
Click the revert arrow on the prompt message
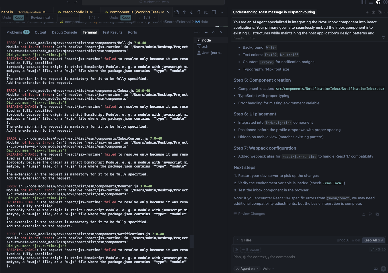[383, 37]
